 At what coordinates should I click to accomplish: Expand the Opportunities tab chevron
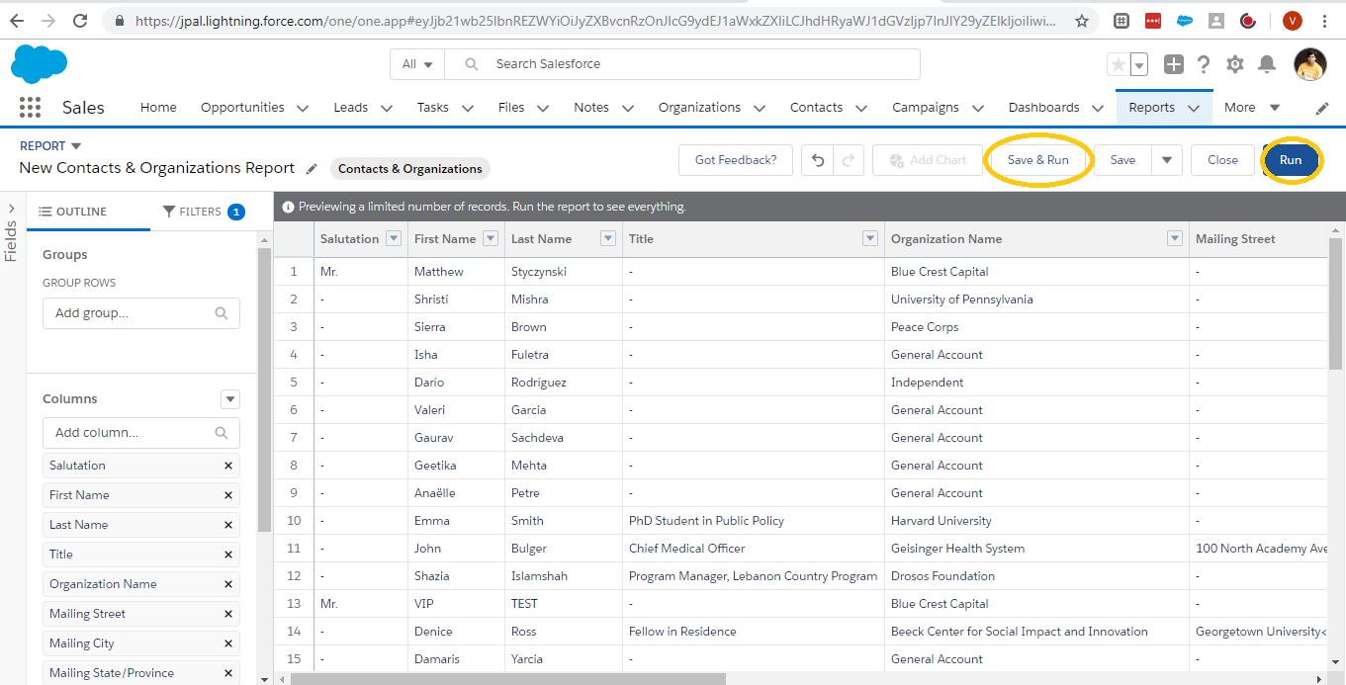(x=303, y=109)
